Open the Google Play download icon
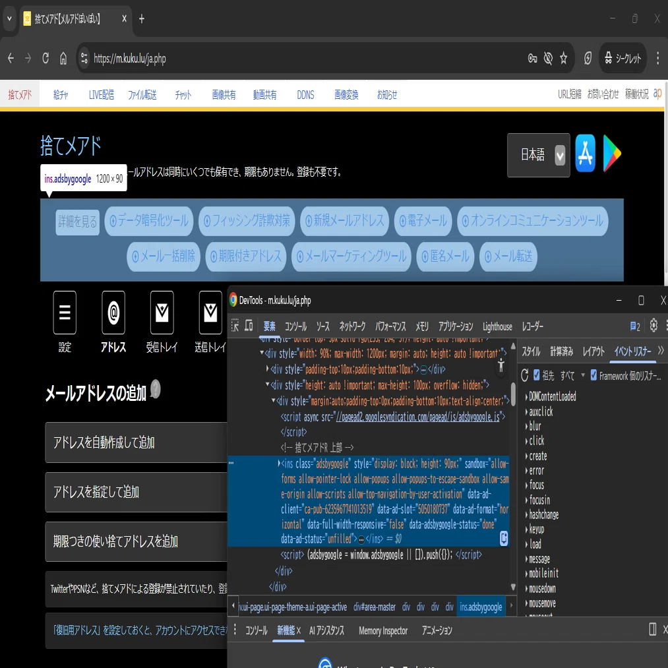668x668 pixels. (612, 154)
